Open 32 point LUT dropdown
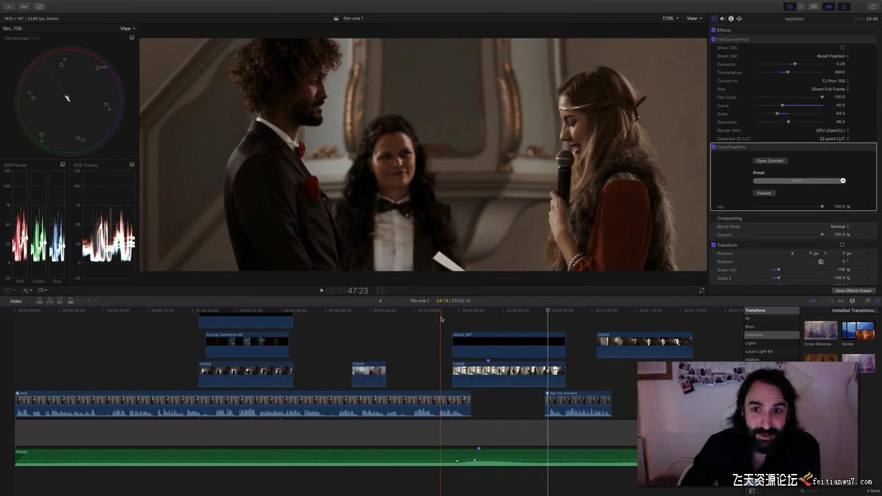882x496 pixels. tap(834, 138)
